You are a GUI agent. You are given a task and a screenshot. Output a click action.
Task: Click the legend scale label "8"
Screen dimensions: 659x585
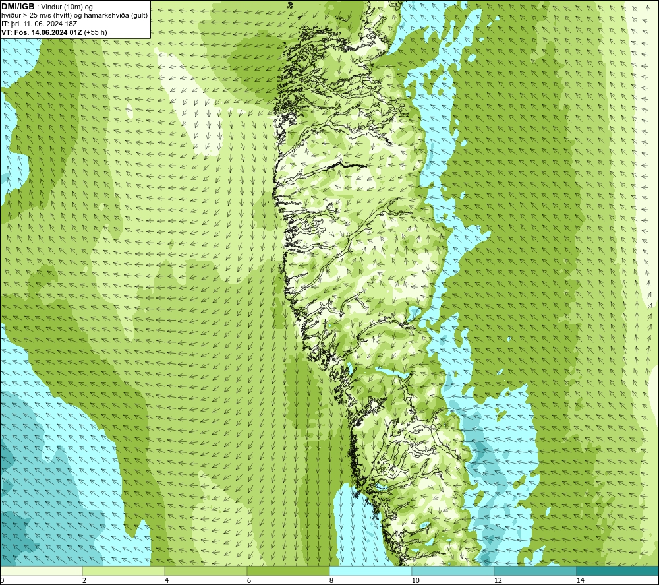331,580
